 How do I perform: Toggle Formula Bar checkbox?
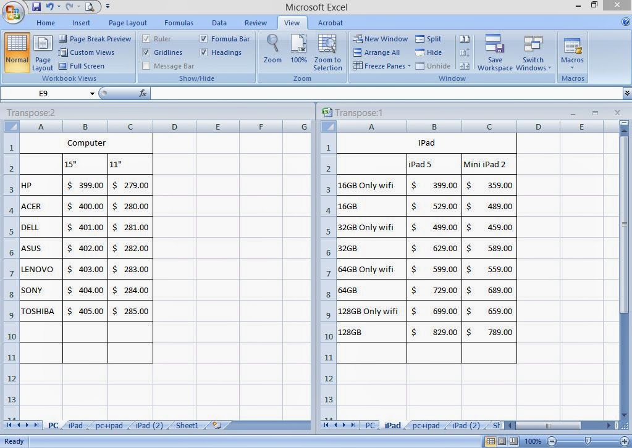tap(203, 39)
